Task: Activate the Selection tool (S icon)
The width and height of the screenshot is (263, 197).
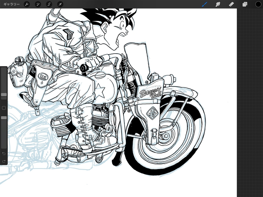Action: [49, 4]
